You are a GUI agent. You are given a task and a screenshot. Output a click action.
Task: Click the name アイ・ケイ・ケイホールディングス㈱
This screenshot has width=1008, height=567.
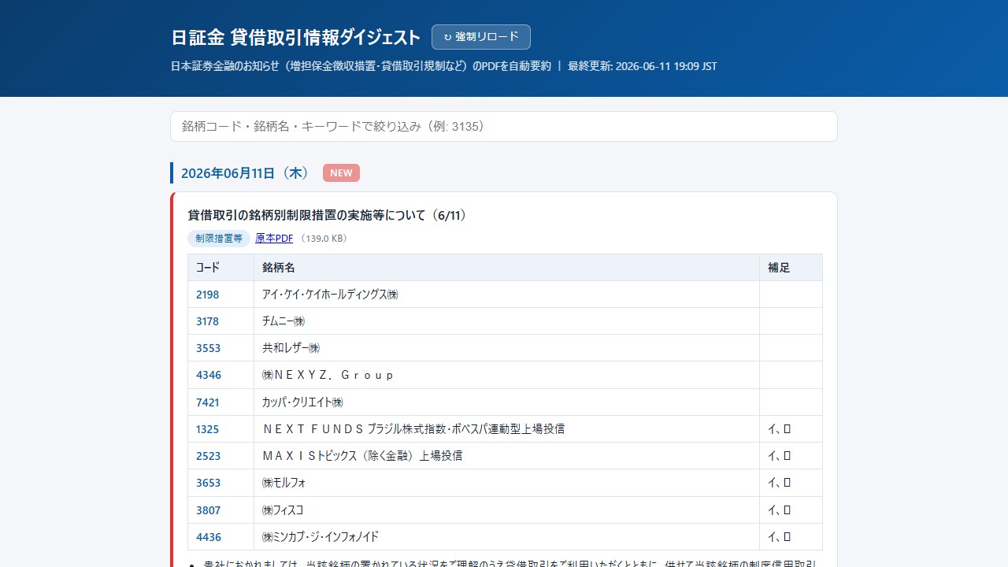pyautogui.click(x=331, y=295)
